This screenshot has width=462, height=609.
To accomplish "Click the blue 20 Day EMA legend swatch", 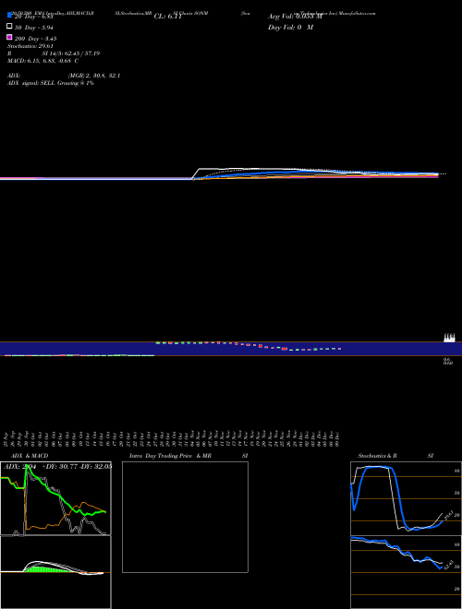I will point(9,15).
